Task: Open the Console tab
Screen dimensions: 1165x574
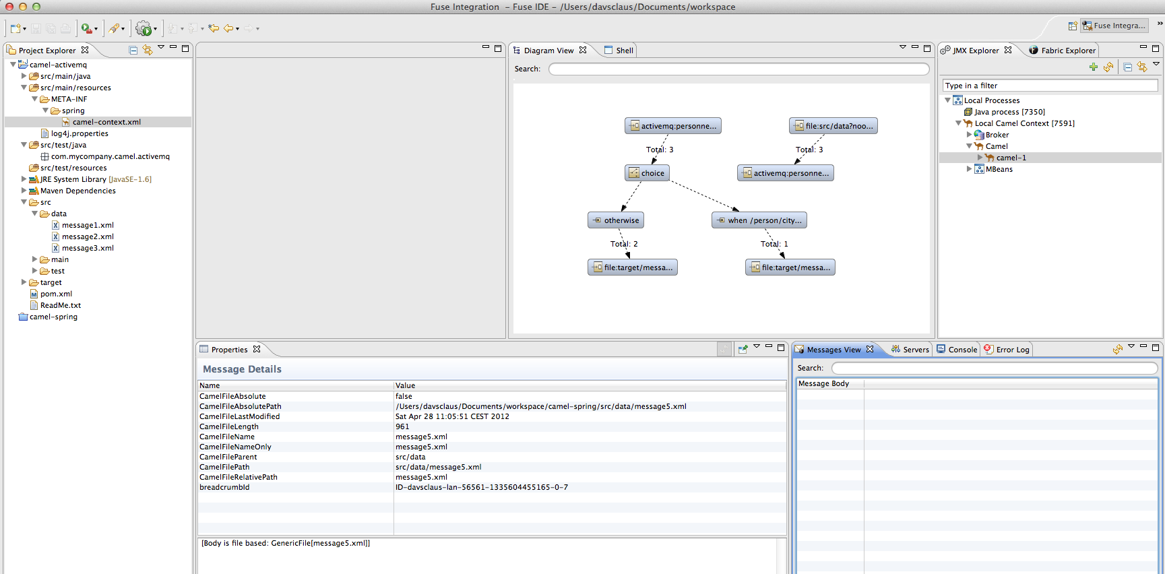Action: tap(957, 350)
